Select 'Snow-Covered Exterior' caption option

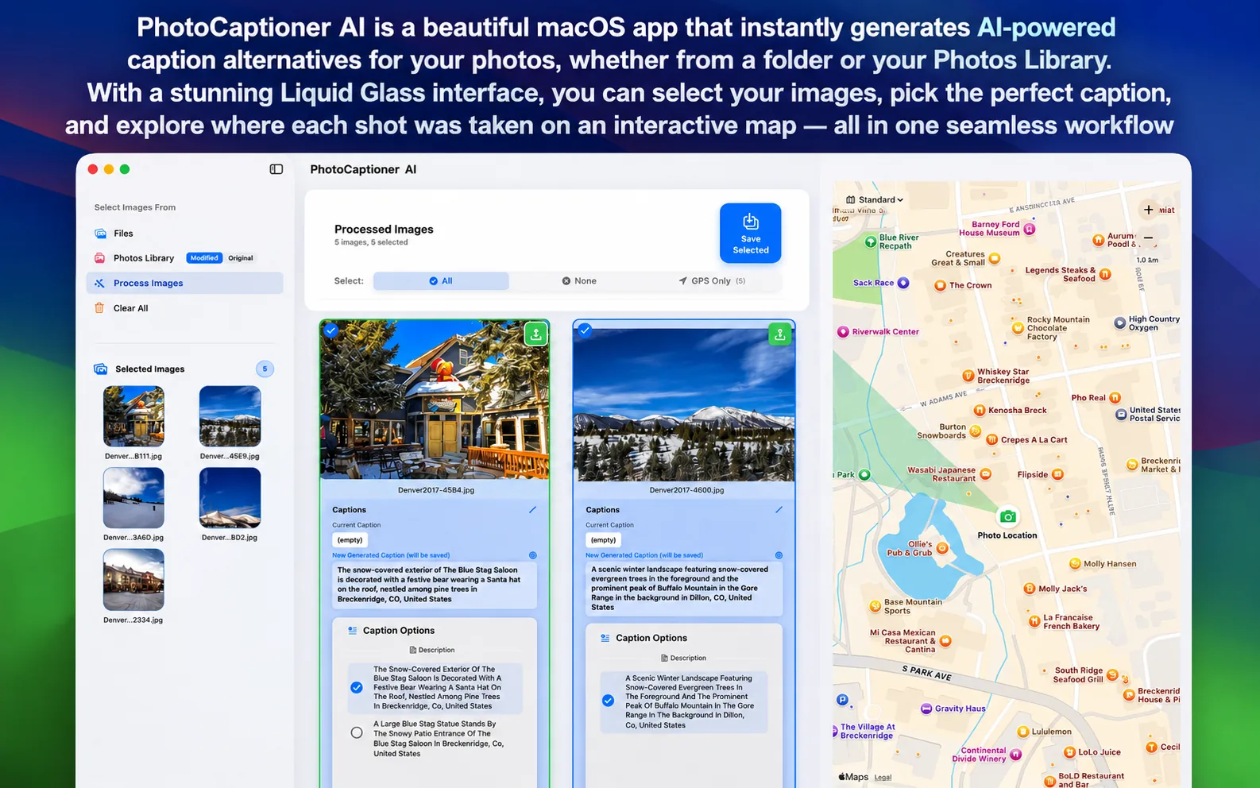pyautogui.click(x=357, y=688)
